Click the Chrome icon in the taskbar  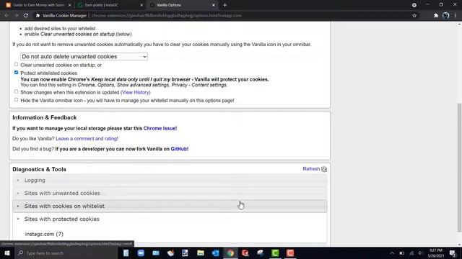[x=230, y=253]
